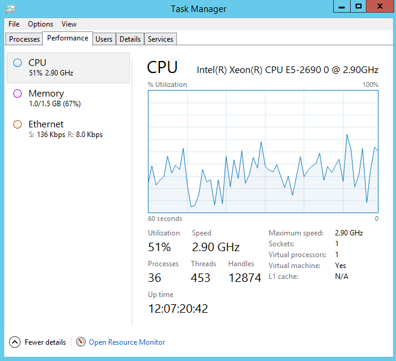Maximize the Task Manager window
This screenshot has height=361, width=396.
tap(359, 6)
